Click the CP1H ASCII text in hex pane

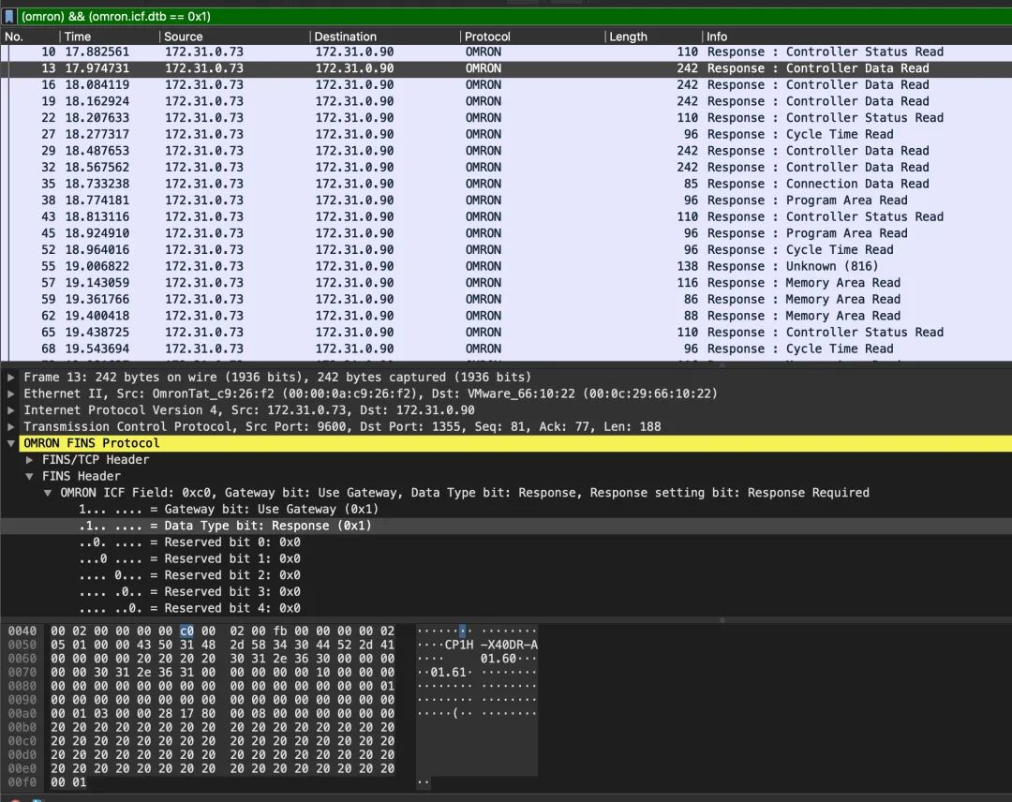point(459,645)
